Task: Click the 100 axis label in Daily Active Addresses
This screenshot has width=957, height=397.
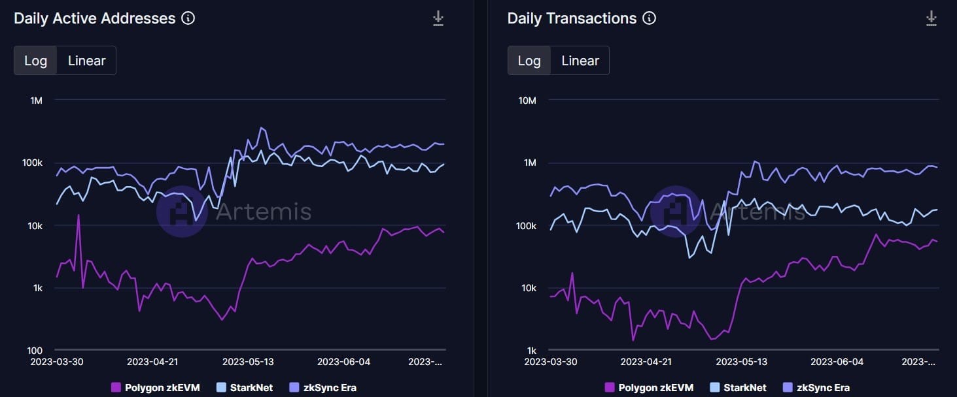Action: click(33, 351)
